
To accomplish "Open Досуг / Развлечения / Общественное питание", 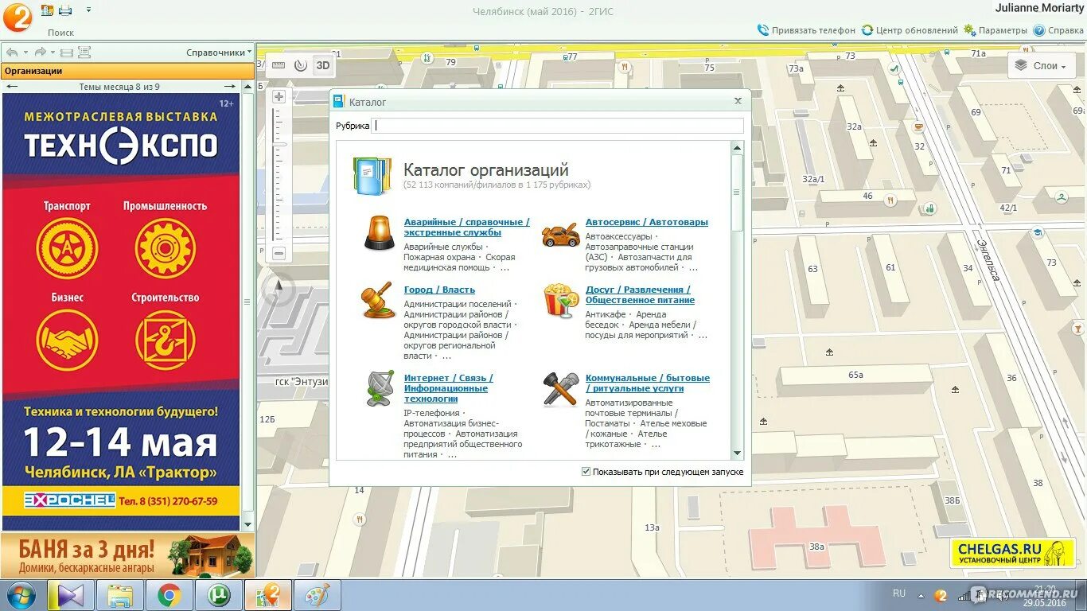I will coord(640,295).
